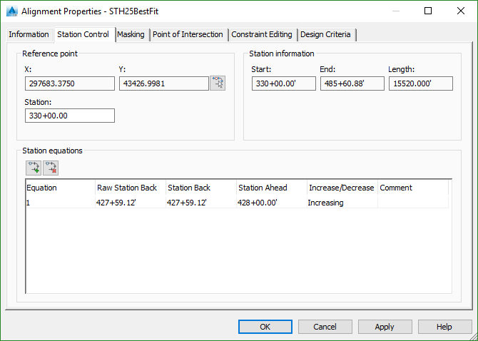Select the Increasing cell in equation 1
The image size is (478, 341).
point(341,203)
